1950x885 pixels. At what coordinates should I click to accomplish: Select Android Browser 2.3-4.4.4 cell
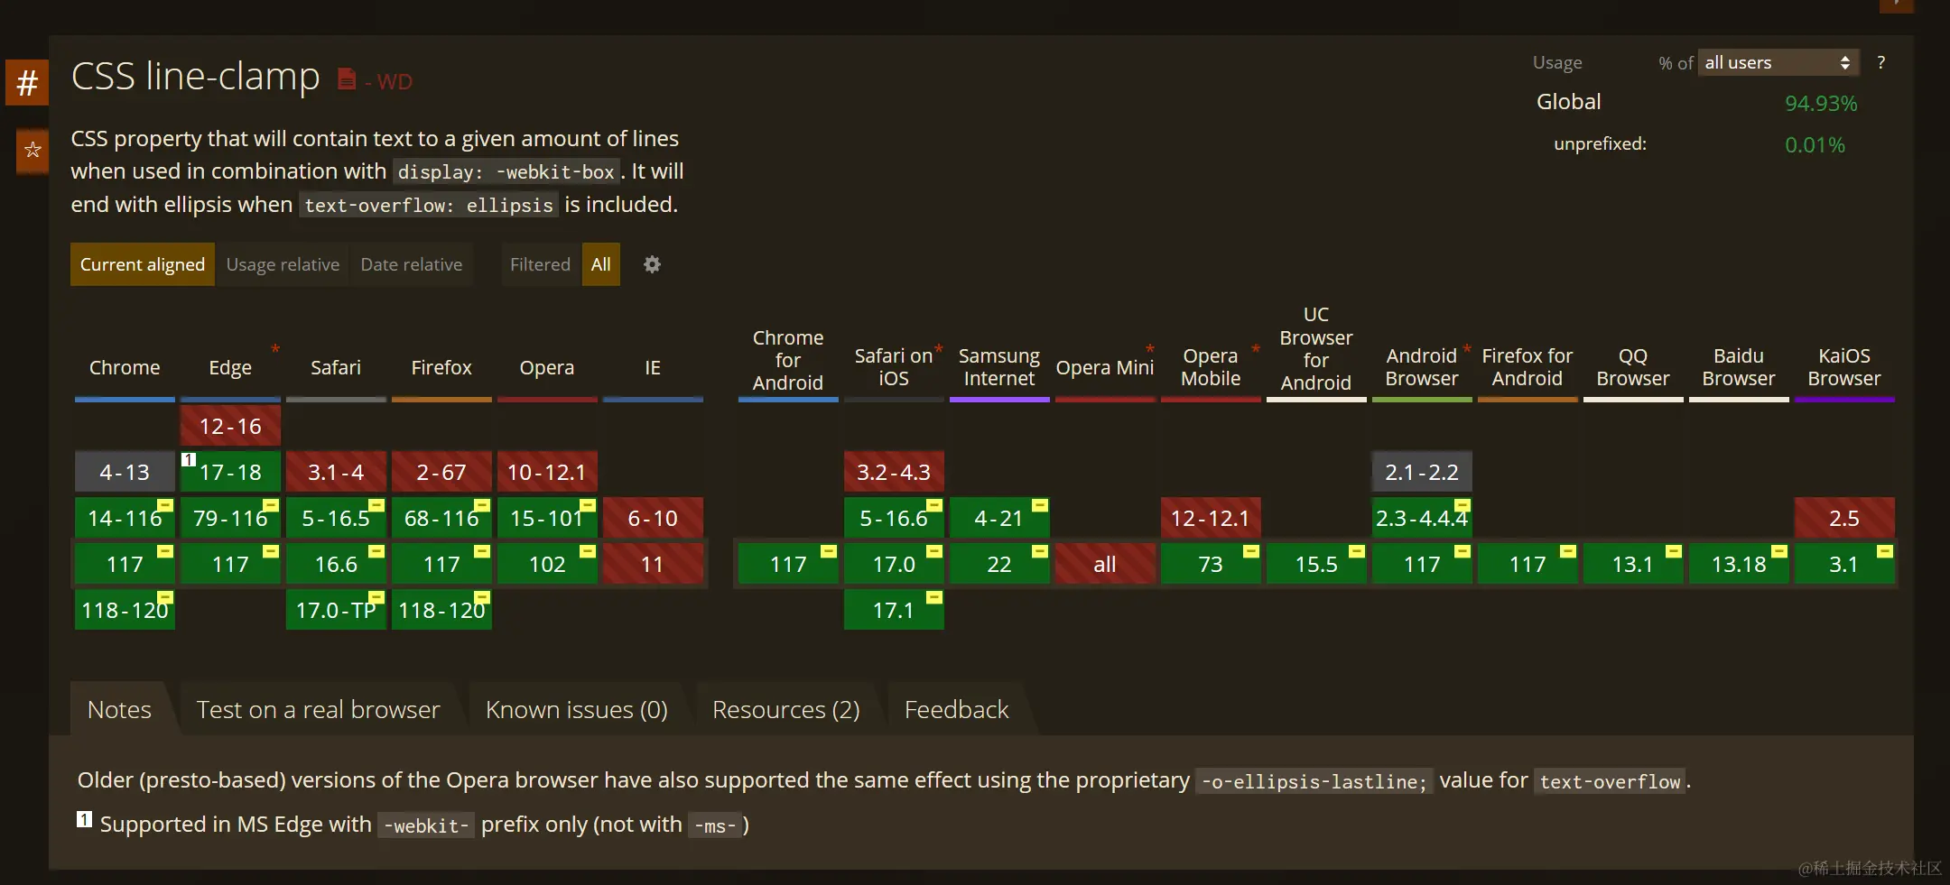pos(1422,518)
